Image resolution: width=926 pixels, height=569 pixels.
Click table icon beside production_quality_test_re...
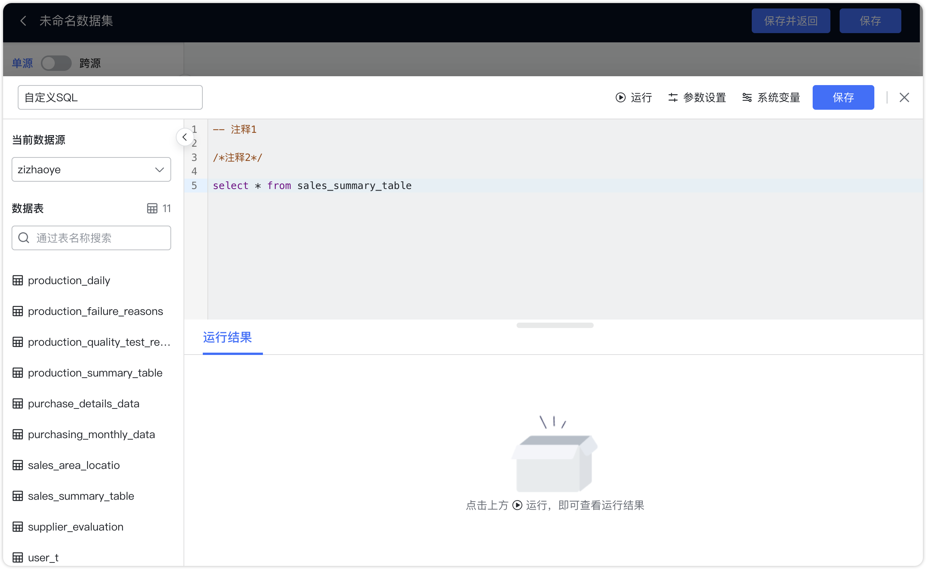click(18, 342)
